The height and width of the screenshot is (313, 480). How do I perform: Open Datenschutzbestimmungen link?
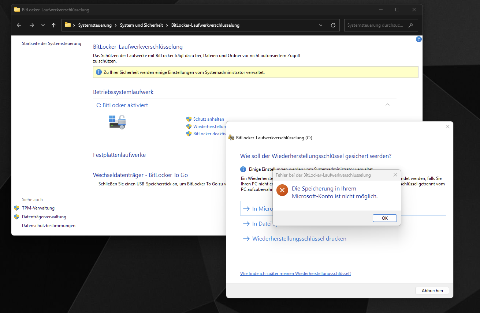click(49, 226)
